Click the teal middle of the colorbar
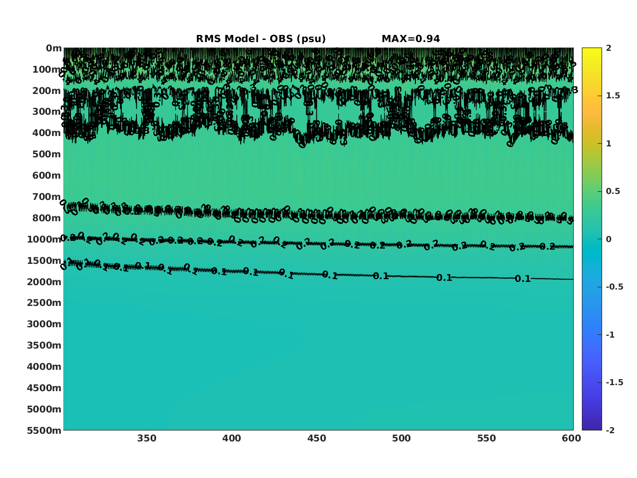637x478 pixels. point(592,239)
